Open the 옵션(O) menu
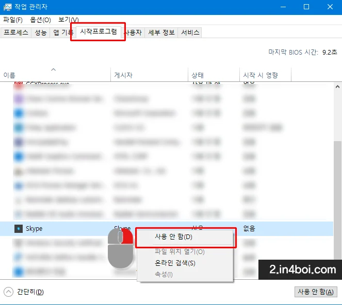Screen dimensions: 342x305 tap(40, 20)
